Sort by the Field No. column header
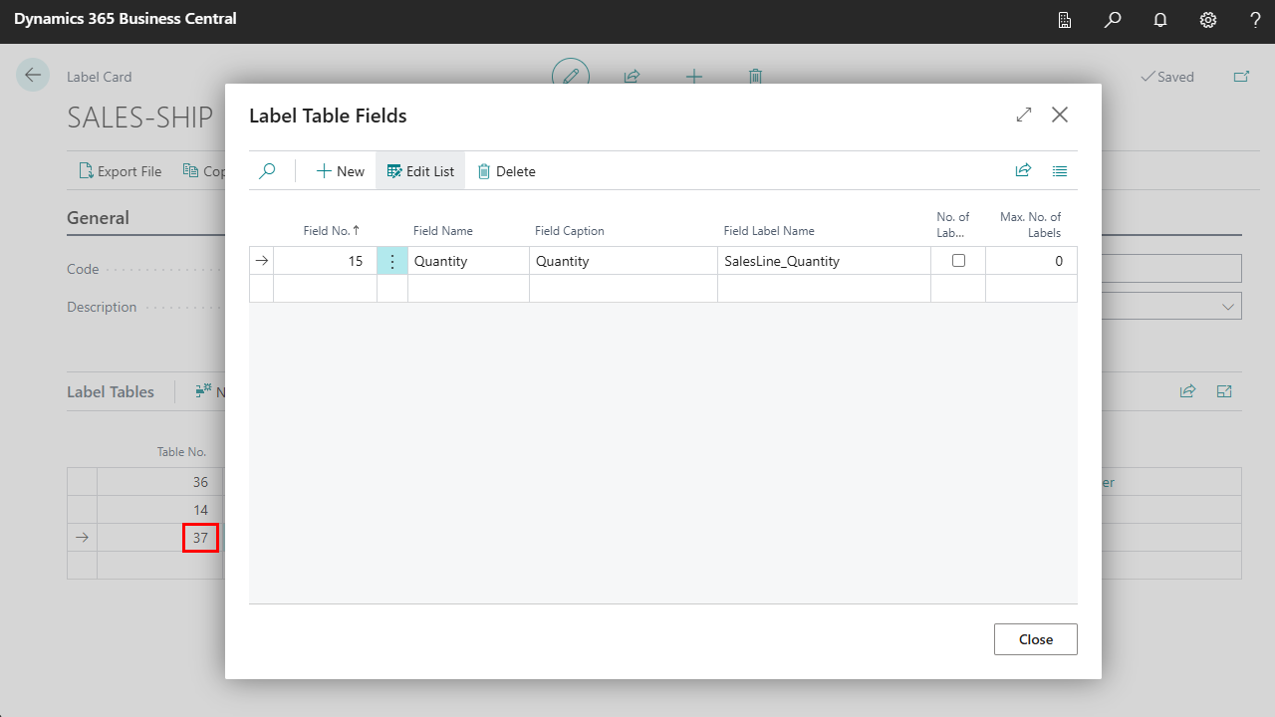 click(x=331, y=231)
